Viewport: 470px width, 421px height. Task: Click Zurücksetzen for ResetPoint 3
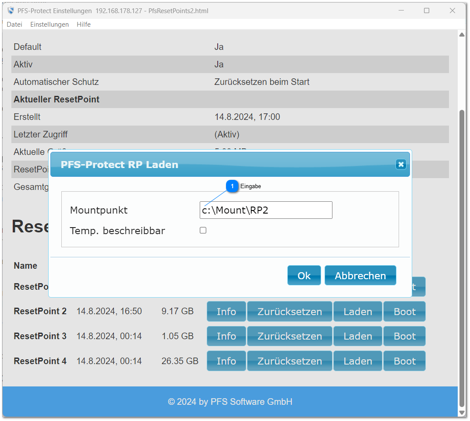(x=290, y=336)
